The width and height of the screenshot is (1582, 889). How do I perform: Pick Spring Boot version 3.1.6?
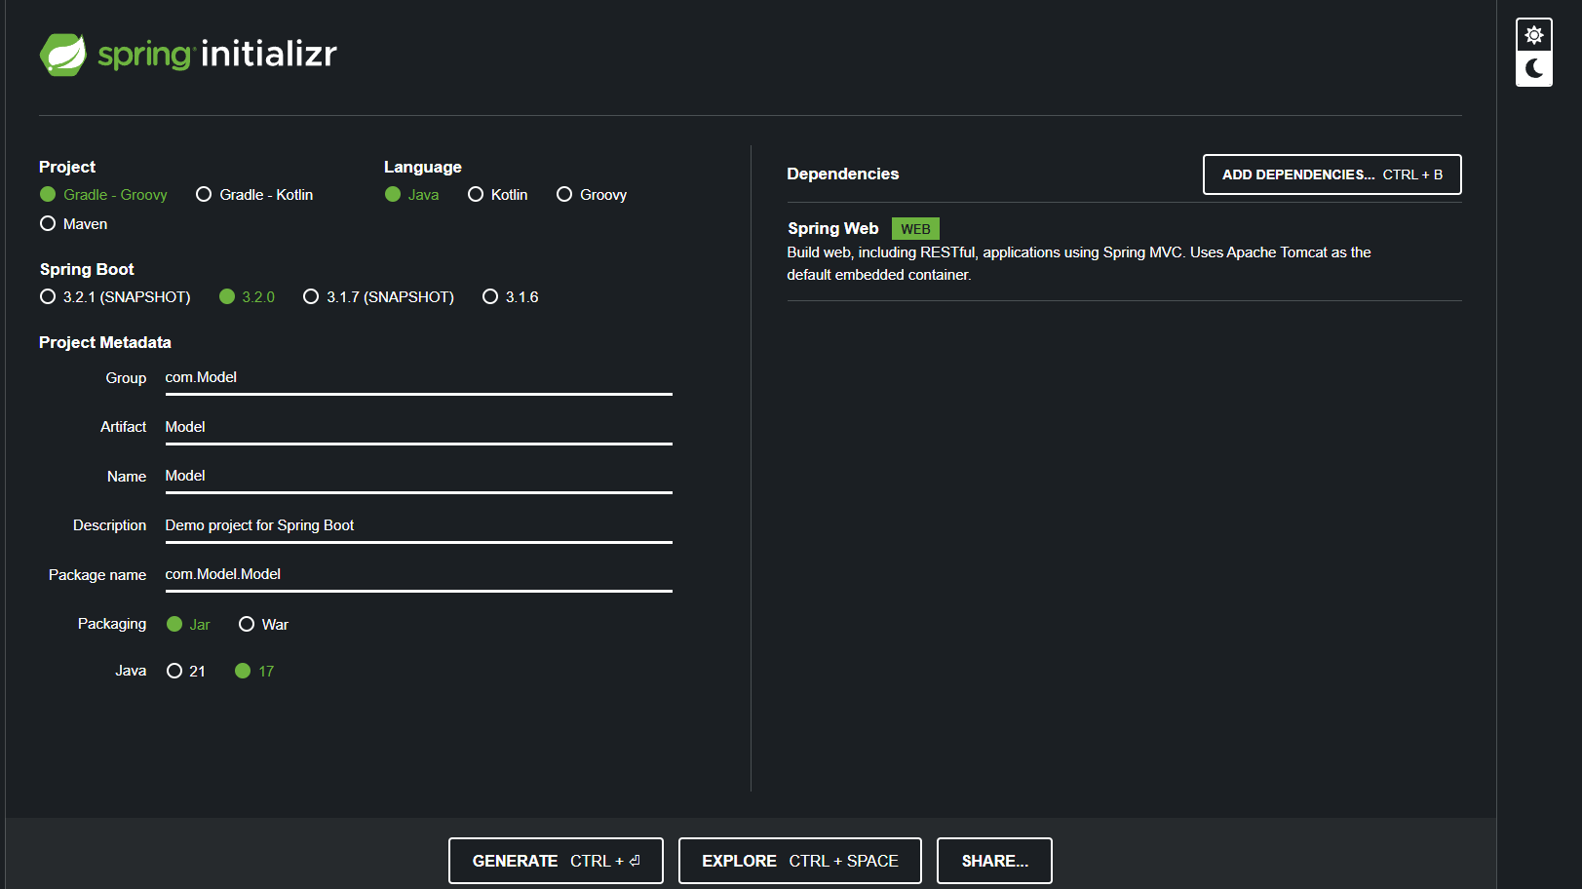pyautogui.click(x=510, y=297)
